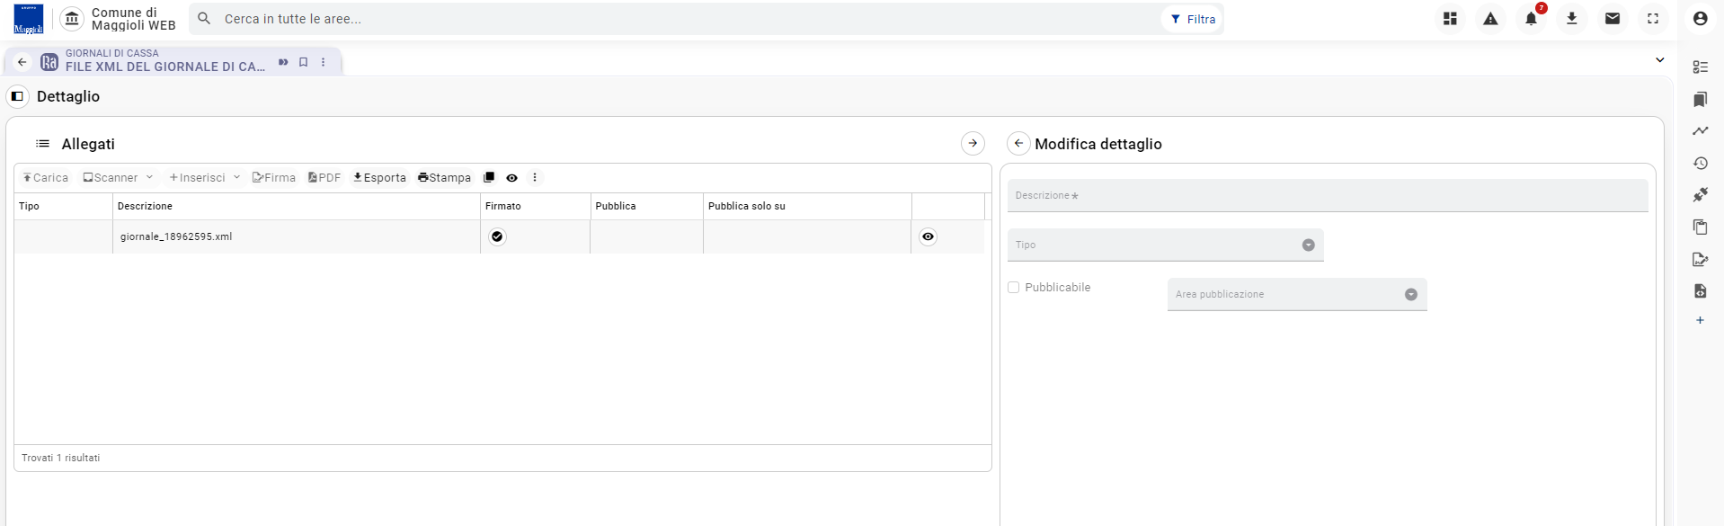Viewport: 1724px width, 526px height.
Task: Open the mail envelope icon
Action: [1612, 19]
